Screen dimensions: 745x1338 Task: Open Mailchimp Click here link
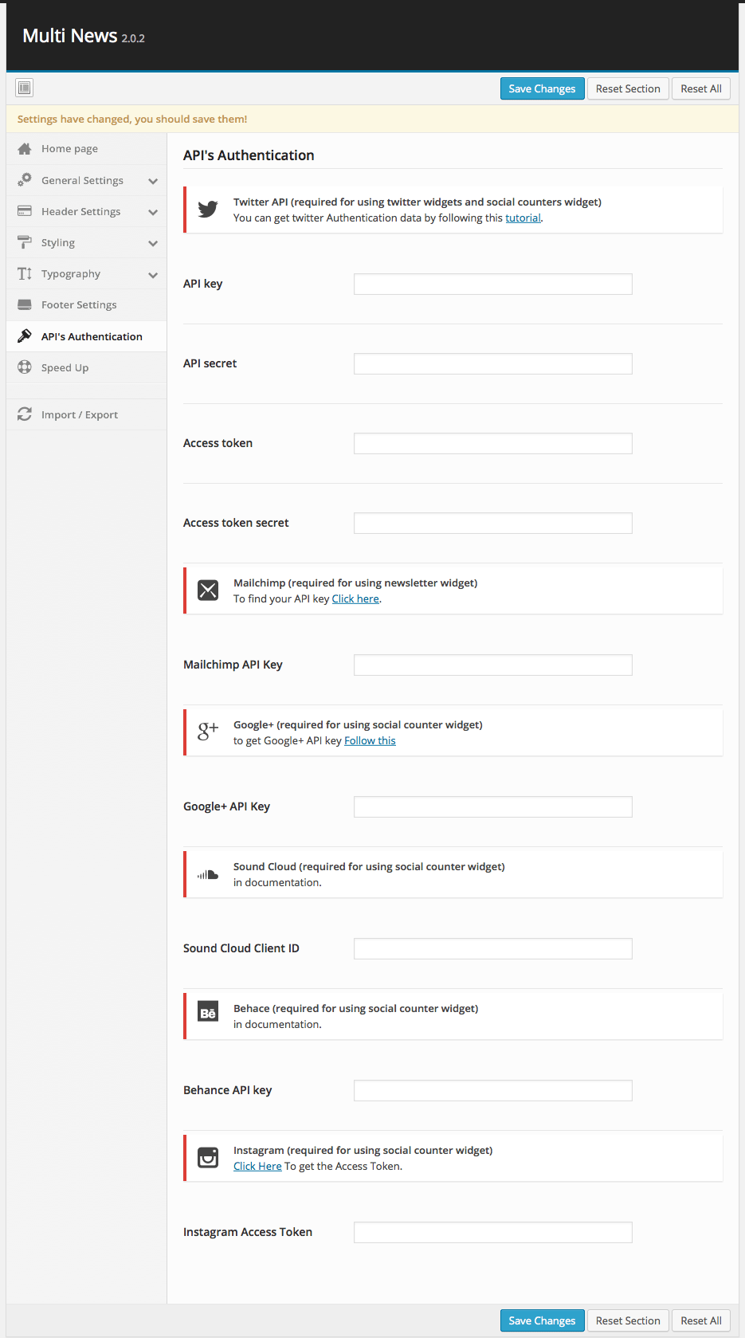coord(355,598)
